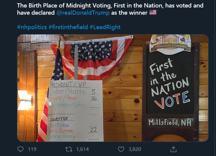Image resolution: width=216 pixels, height=156 pixels.
Task: Like the tweet with the heart icon
Action: (121, 149)
